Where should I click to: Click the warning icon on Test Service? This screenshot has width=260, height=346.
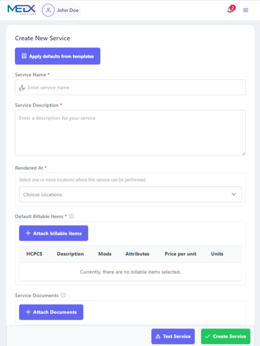158,336
